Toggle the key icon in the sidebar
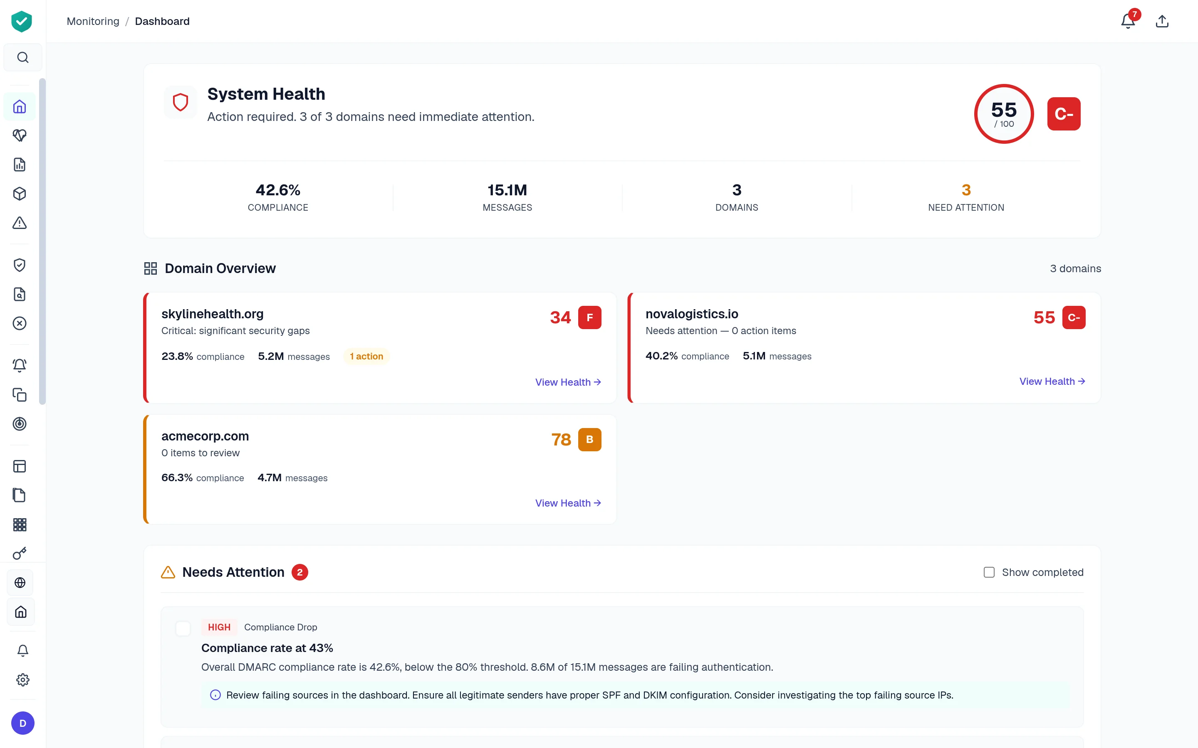1198x748 pixels. 20,553
